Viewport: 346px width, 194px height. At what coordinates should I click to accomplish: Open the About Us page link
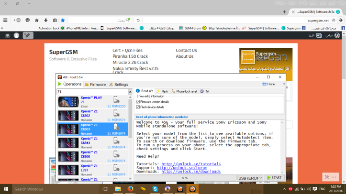184,56
